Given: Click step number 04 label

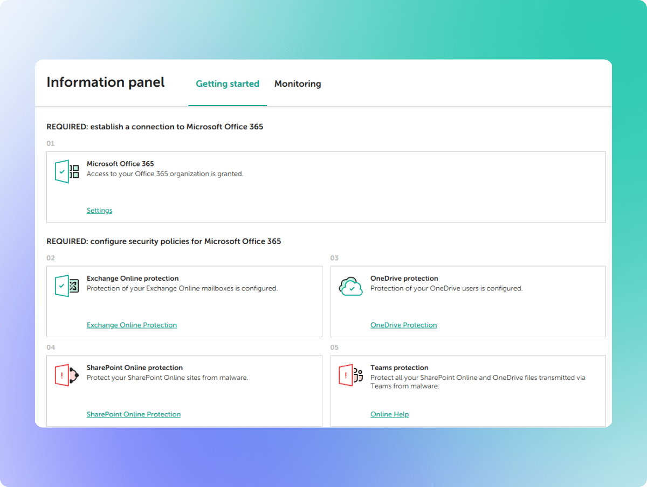Looking at the screenshot, I should coord(51,347).
